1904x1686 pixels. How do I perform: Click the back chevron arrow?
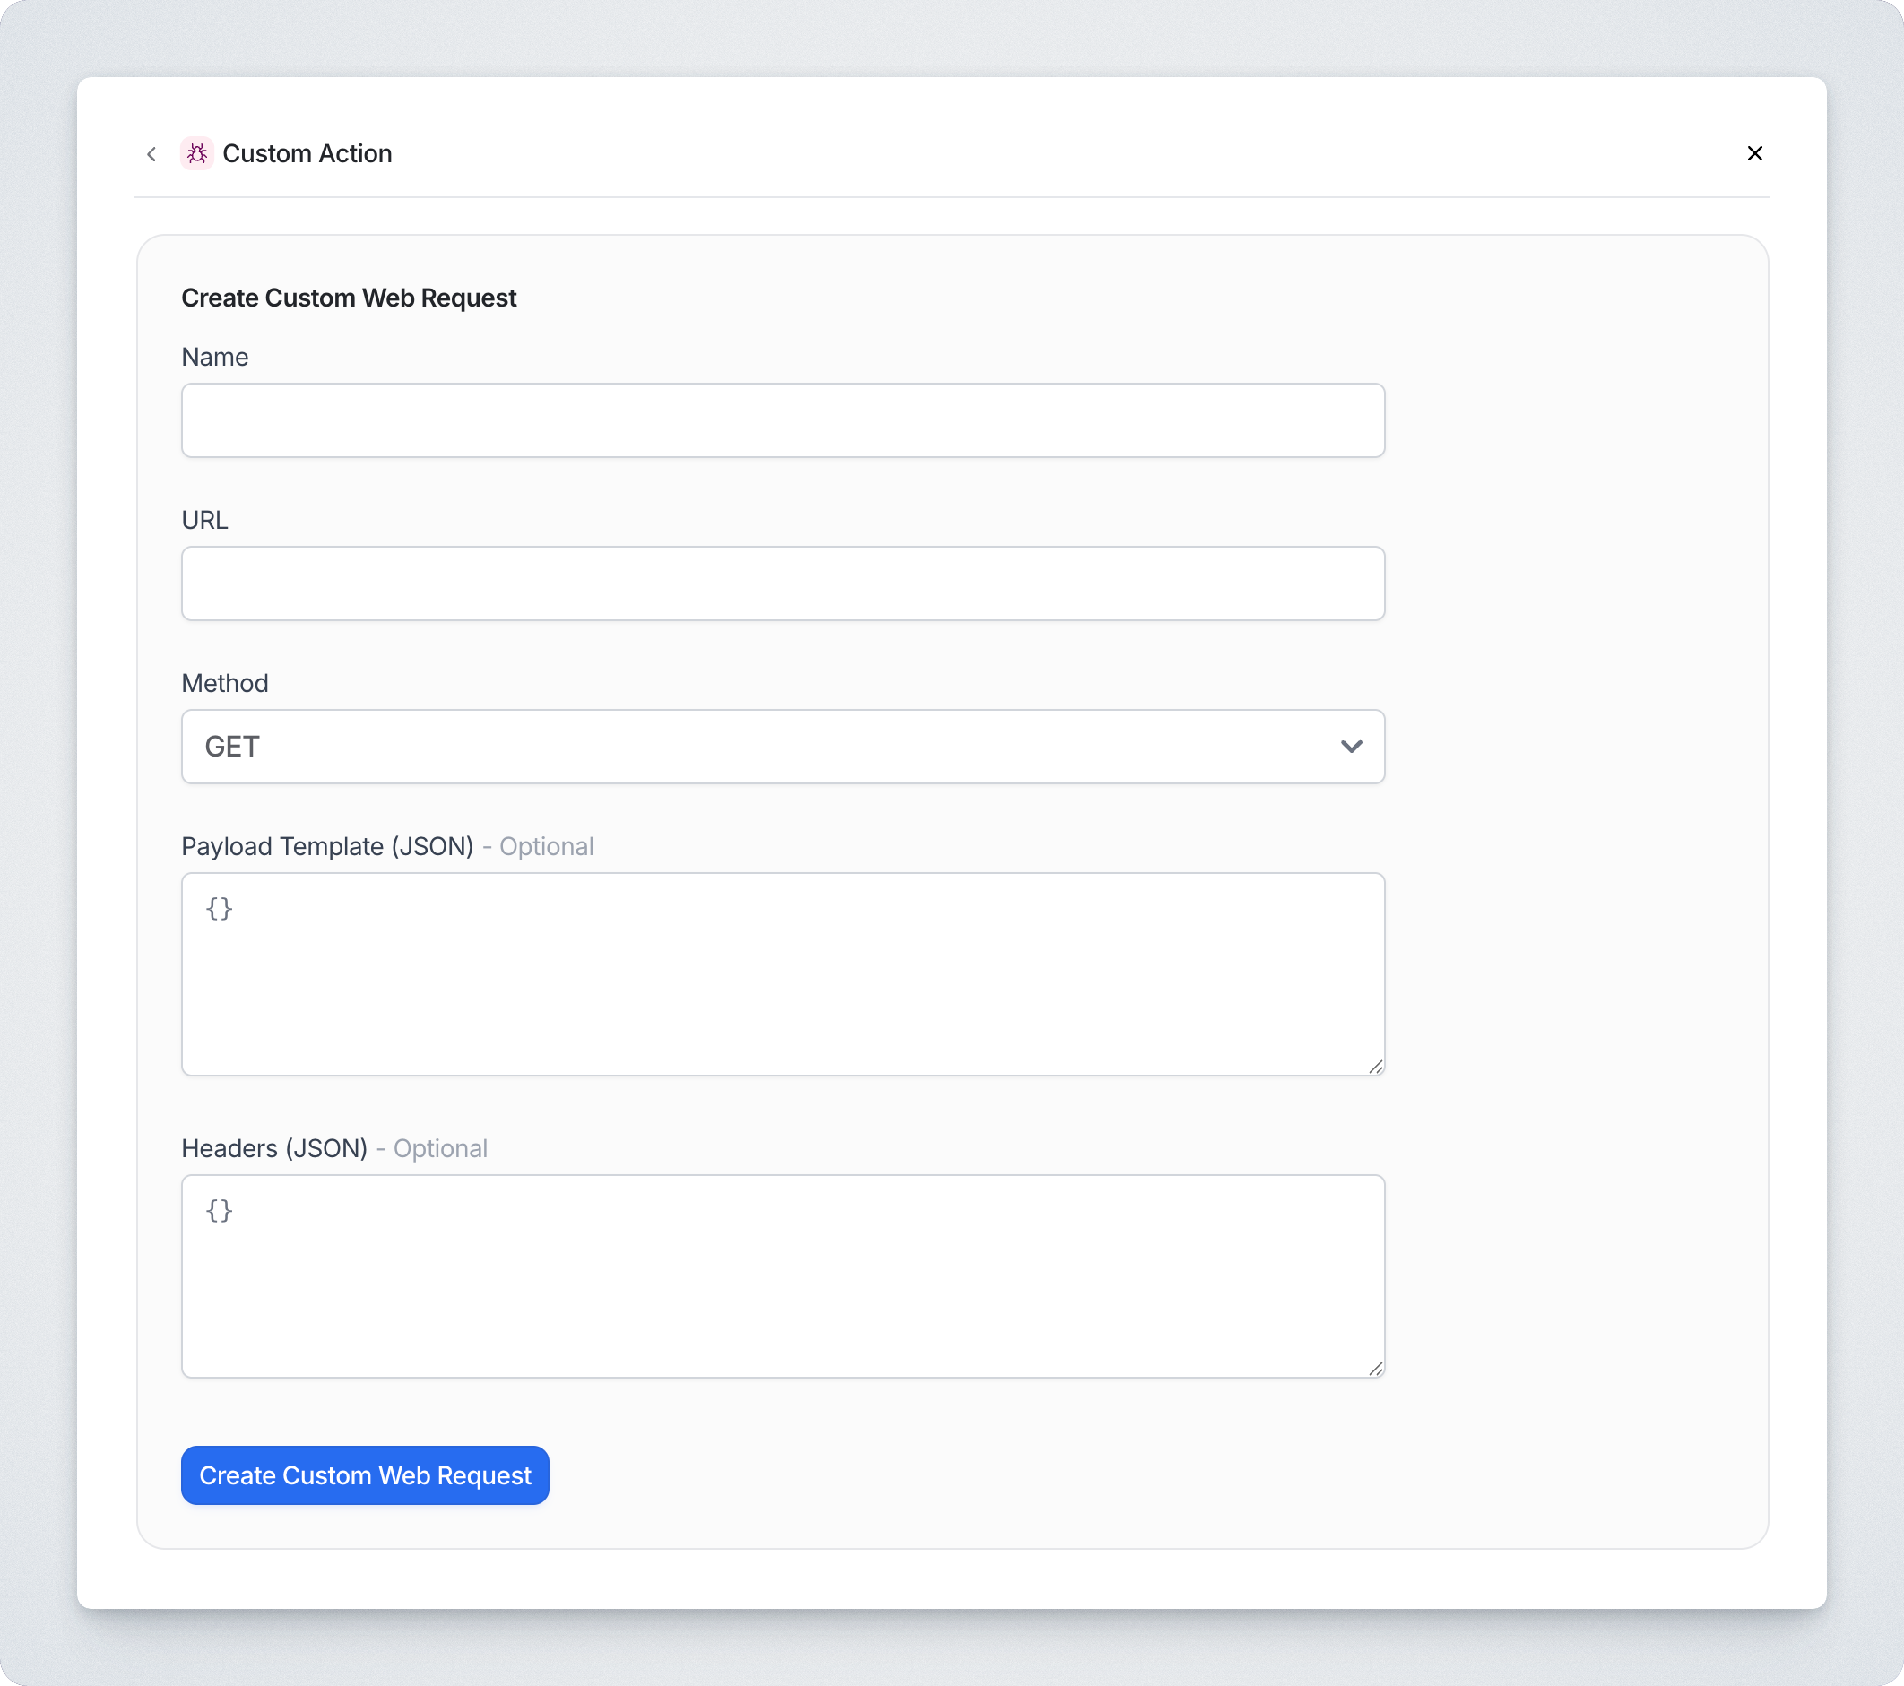[x=151, y=153]
